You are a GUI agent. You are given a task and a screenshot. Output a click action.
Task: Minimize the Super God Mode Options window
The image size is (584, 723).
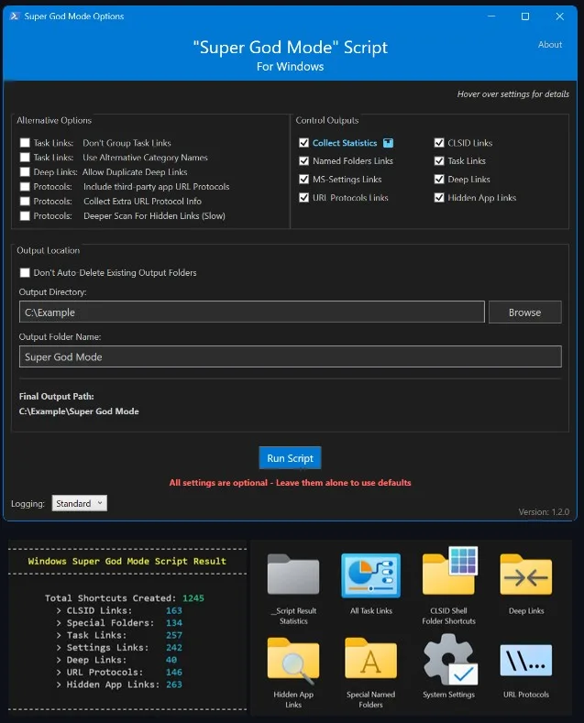point(491,16)
